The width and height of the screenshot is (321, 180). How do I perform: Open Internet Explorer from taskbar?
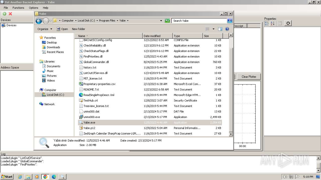point(20,177)
